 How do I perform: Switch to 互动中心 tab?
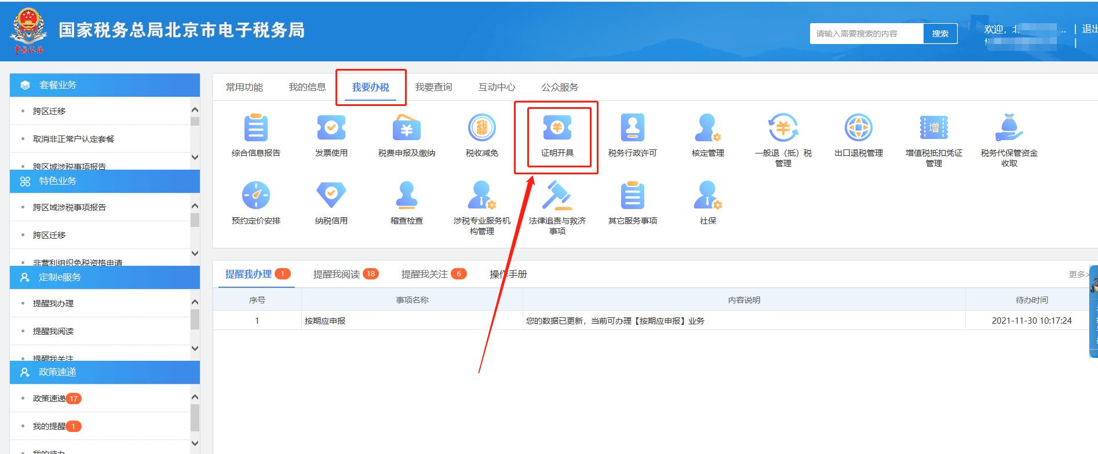pos(497,87)
